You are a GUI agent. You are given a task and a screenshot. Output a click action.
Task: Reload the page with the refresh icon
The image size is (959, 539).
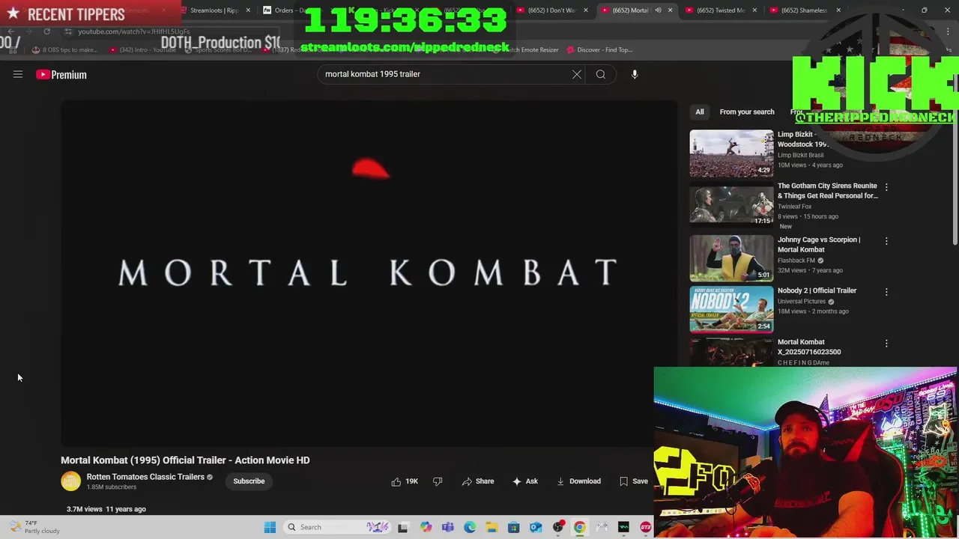pyautogui.click(x=46, y=31)
